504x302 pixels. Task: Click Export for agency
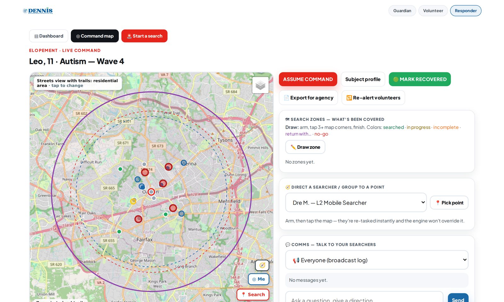point(308,98)
